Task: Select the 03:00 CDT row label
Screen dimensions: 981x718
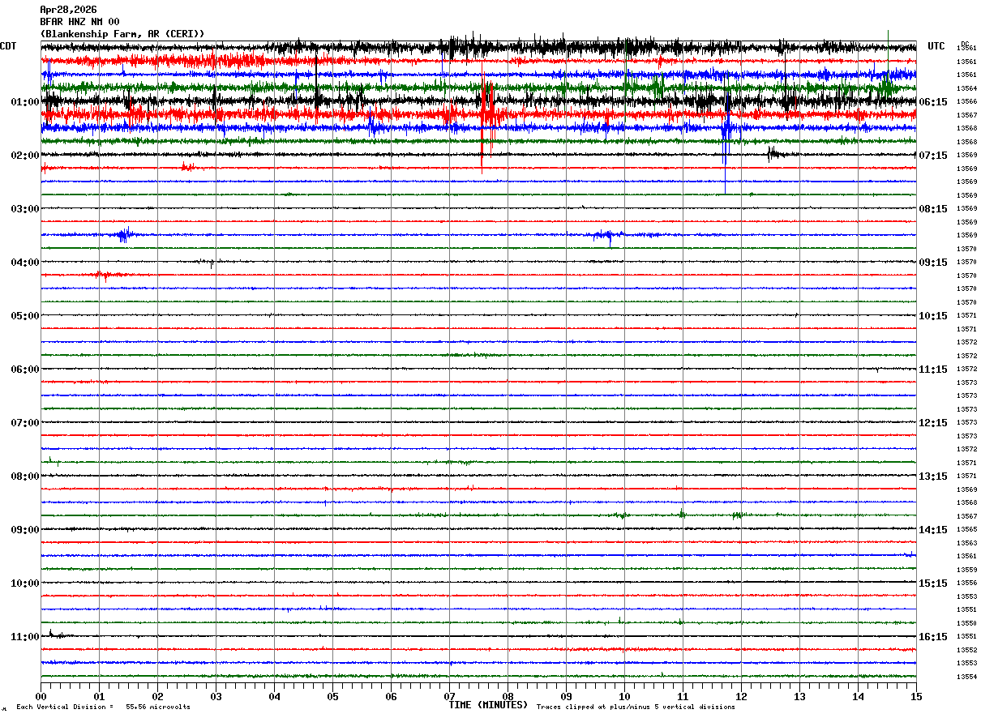Action: pyautogui.click(x=25, y=209)
